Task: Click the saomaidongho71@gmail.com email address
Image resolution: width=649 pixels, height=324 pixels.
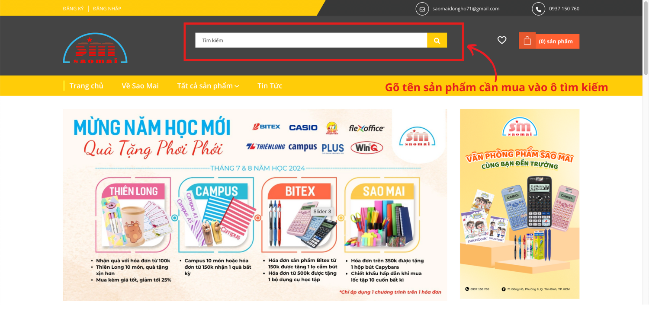Action: pos(466,9)
